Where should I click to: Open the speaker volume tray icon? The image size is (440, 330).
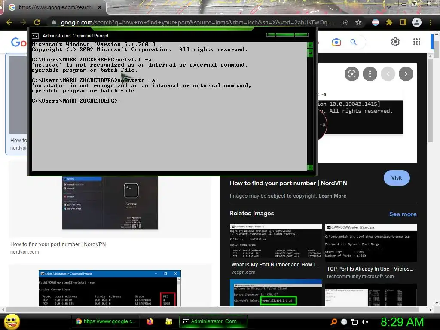pos(365,322)
